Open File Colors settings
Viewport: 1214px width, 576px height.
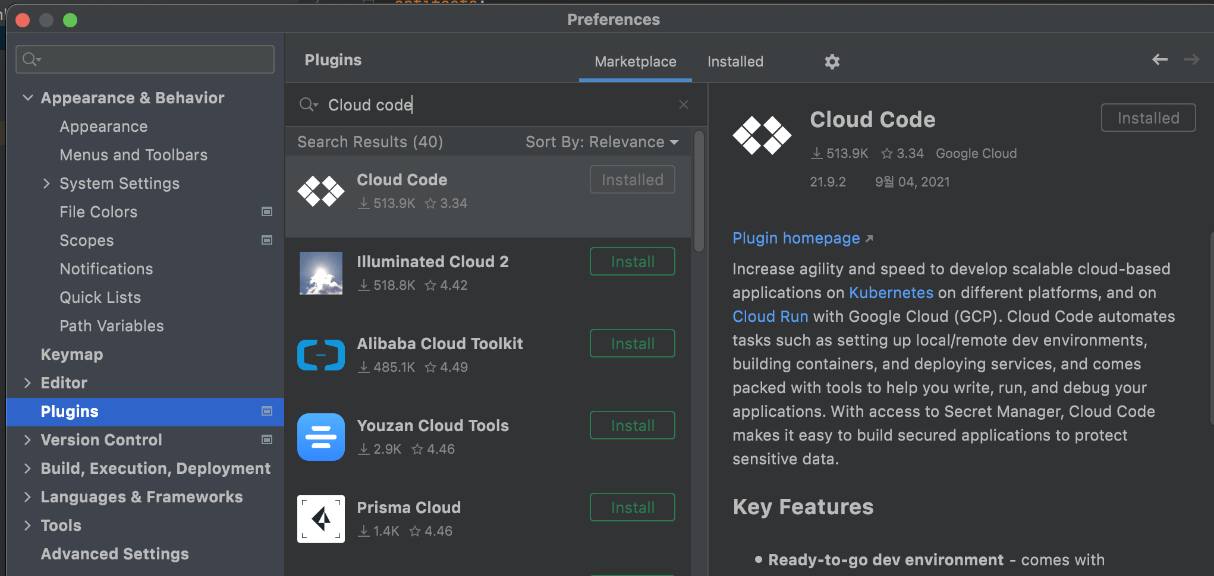point(98,212)
